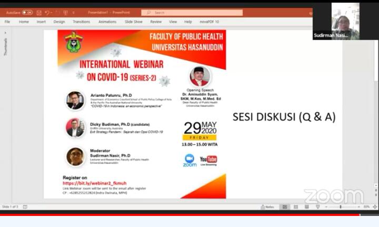This screenshot has height=227, width=379.
Task: Open the File menu
Action: click(7, 22)
